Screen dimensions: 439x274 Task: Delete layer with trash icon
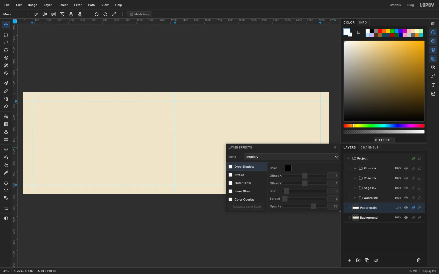(x=419, y=260)
